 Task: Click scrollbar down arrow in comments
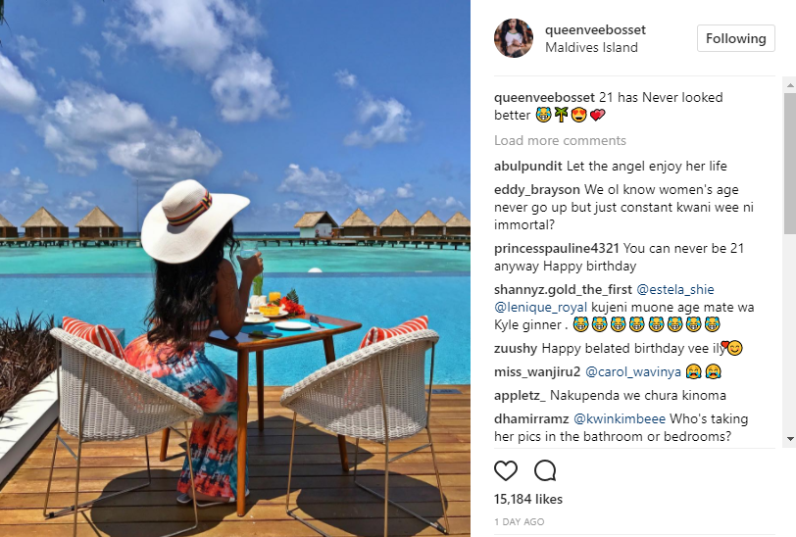(790, 439)
